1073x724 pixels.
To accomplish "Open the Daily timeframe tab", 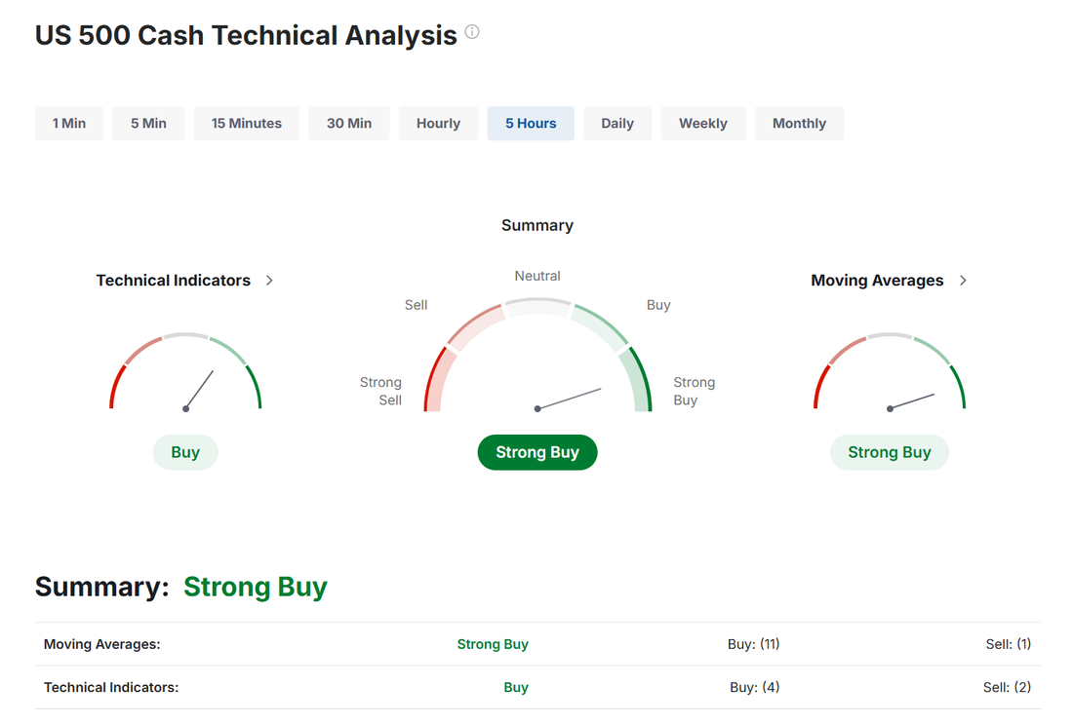I will pyautogui.click(x=617, y=123).
